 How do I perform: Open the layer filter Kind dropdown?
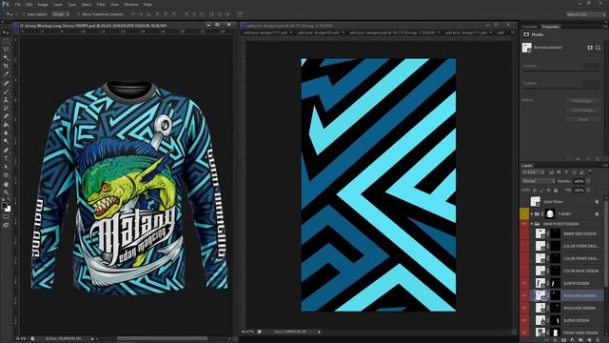[534, 172]
